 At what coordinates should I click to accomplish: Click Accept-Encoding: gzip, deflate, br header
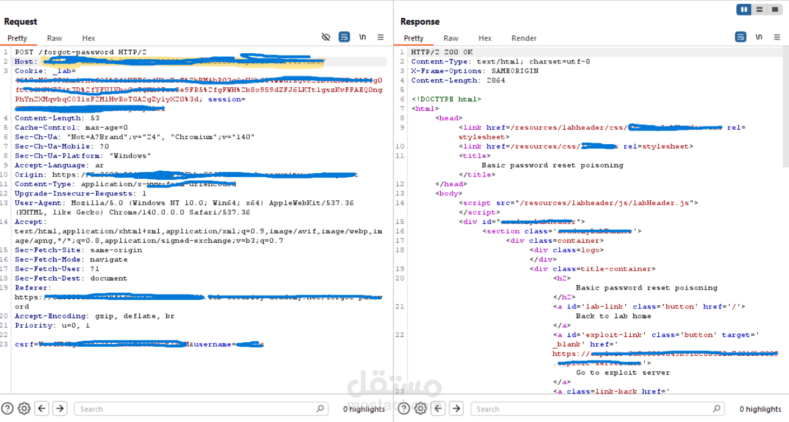point(95,316)
